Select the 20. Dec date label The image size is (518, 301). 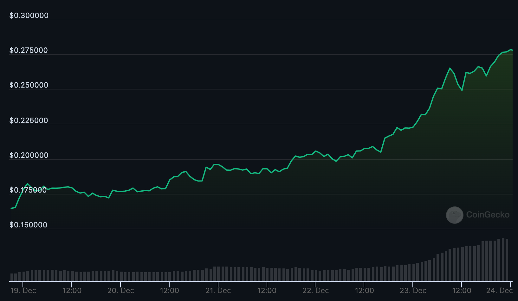121,291
